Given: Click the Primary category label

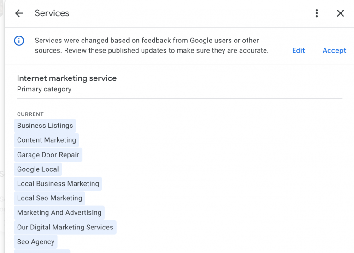Looking at the screenshot, I should [x=44, y=89].
